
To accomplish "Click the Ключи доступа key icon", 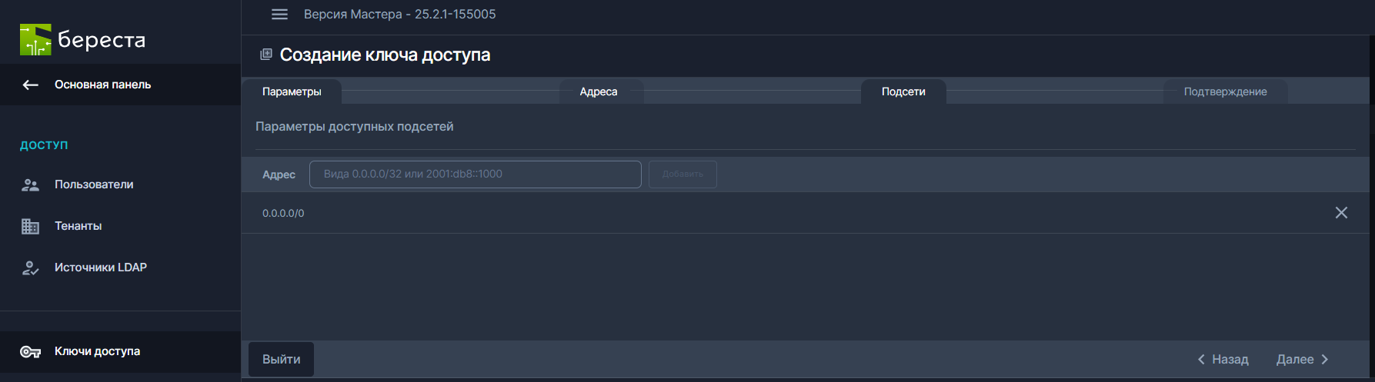I will tap(31, 352).
